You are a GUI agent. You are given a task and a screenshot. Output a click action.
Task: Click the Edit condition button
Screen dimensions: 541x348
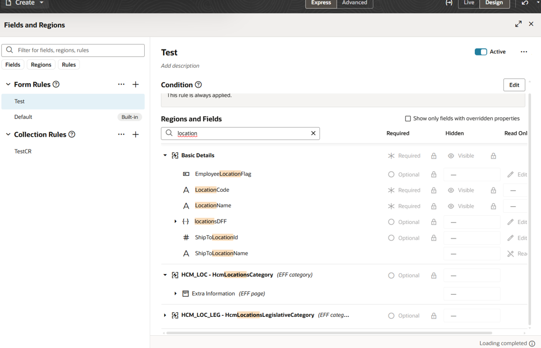(514, 85)
